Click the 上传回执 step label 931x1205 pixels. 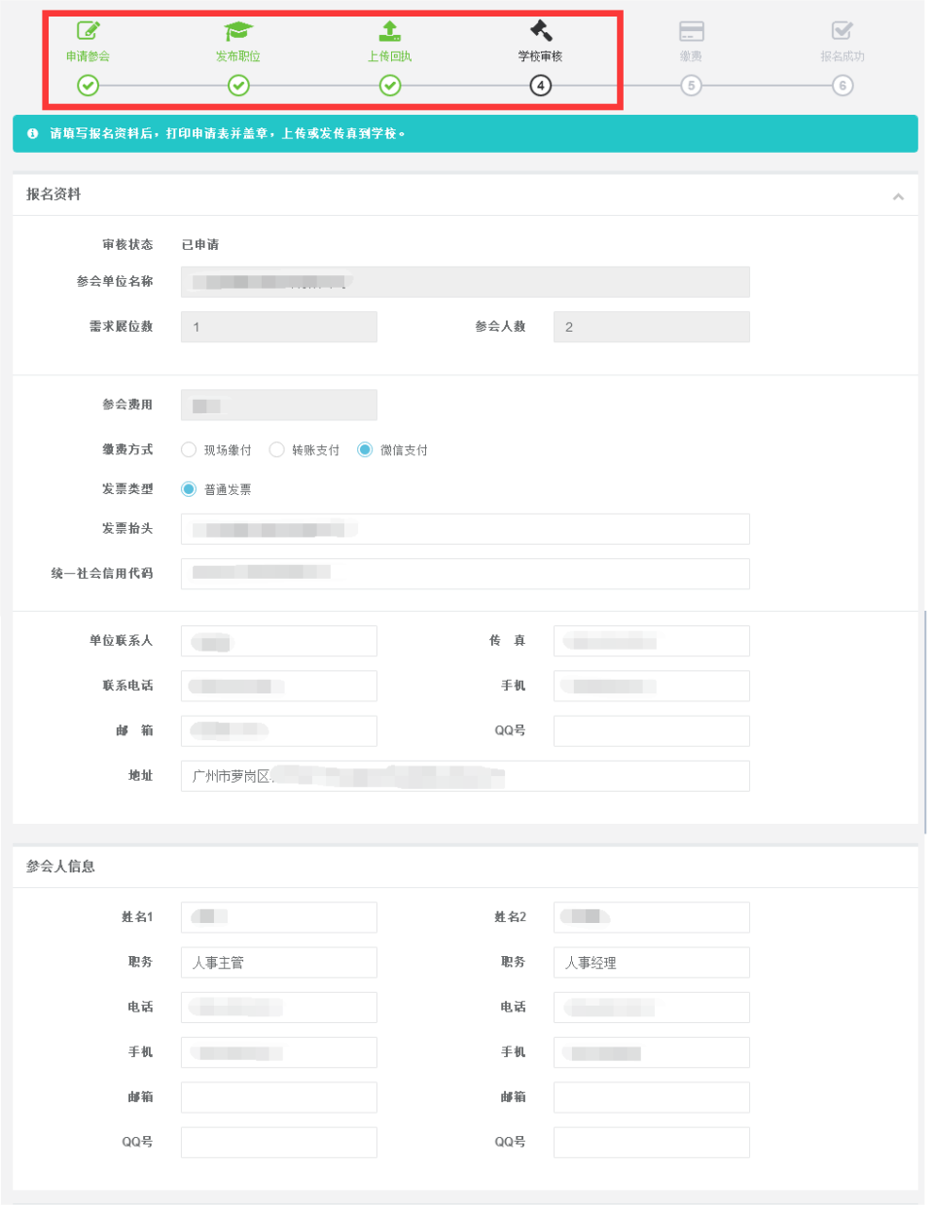tap(389, 56)
